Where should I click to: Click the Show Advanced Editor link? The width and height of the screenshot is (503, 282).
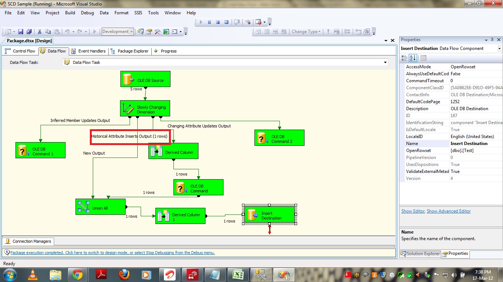[449, 211]
